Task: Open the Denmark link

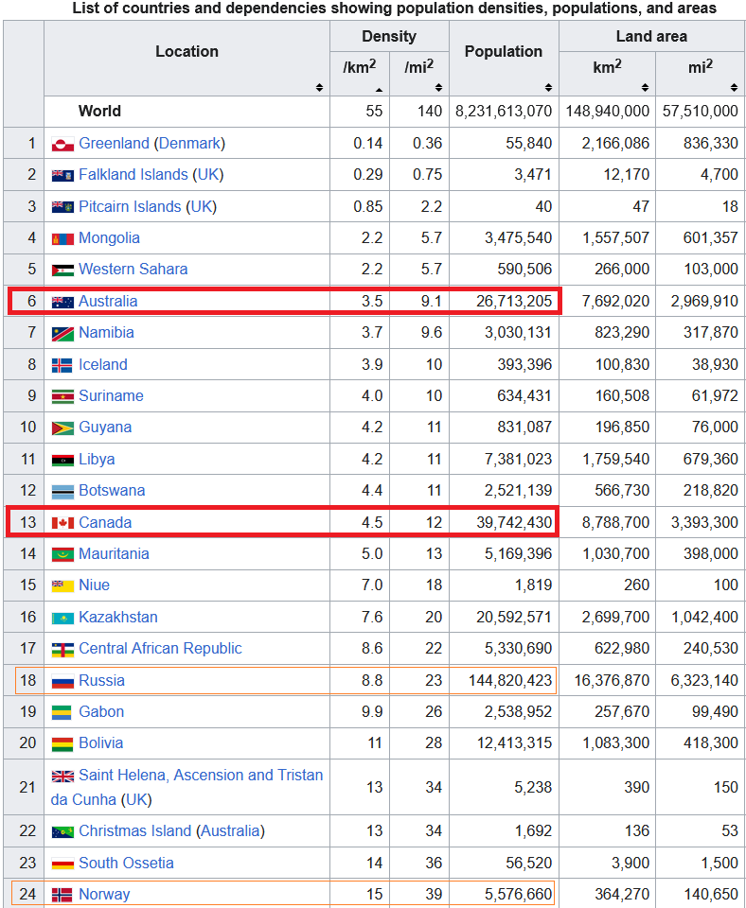Action: [189, 143]
